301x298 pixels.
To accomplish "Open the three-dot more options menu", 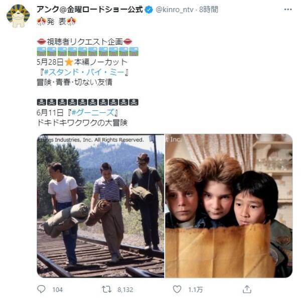I will [x=288, y=10].
